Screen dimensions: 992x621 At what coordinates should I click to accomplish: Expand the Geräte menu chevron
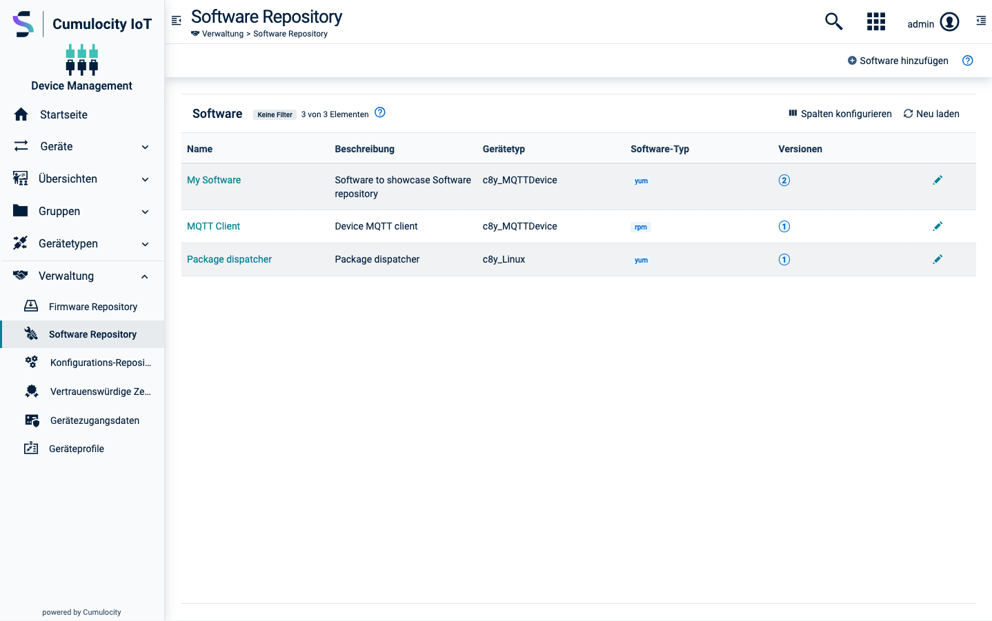click(x=145, y=147)
